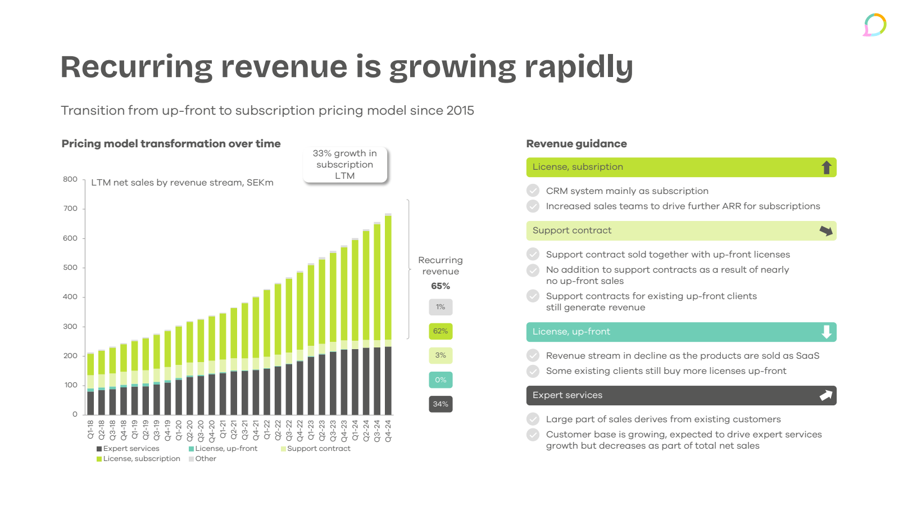The height and width of the screenshot is (506, 899).
Task: Click check icon beside No addition to support contracts
Action: point(533,270)
